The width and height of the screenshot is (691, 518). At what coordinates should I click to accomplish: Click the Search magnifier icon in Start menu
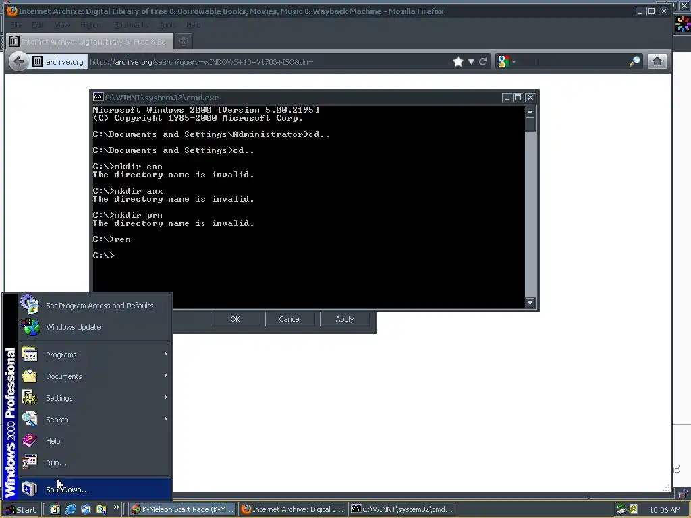(30, 419)
